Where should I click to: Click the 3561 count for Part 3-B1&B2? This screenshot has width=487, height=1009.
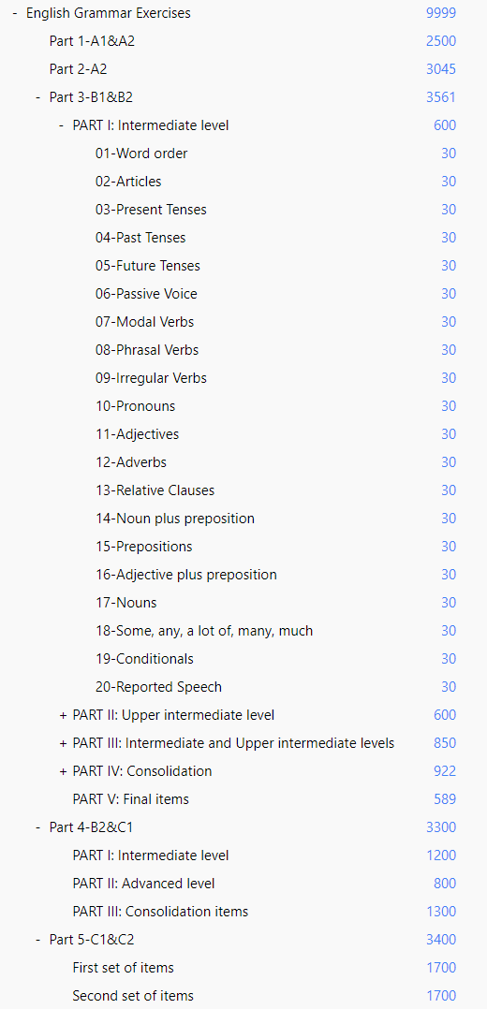click(441, 97)
